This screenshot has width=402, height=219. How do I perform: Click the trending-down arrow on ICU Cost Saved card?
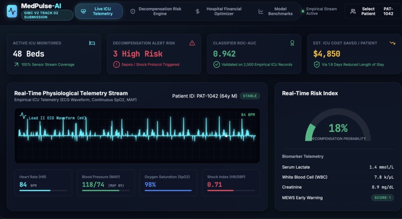click(x=392, y=43)
